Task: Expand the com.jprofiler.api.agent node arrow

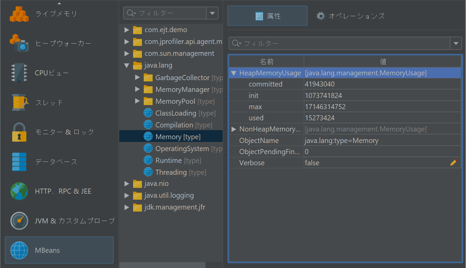Action: (x=127, y=42)
